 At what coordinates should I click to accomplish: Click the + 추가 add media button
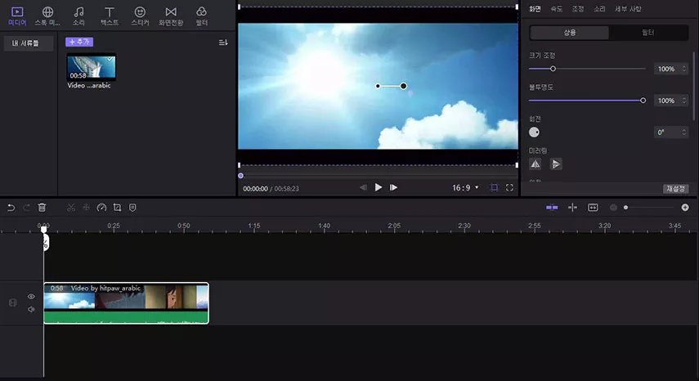(79, 42)
